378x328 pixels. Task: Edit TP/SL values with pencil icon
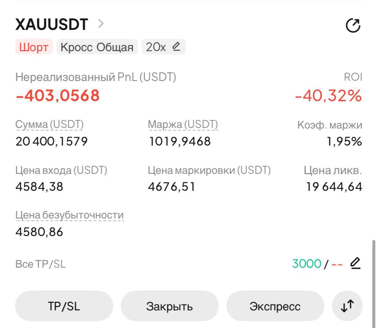click(355, 263)
